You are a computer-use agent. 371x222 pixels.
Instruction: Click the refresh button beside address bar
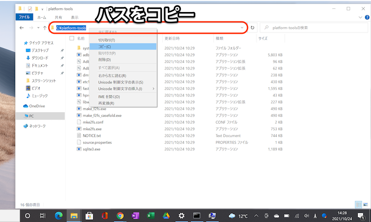pyautogui.click(x=253, y=28)
